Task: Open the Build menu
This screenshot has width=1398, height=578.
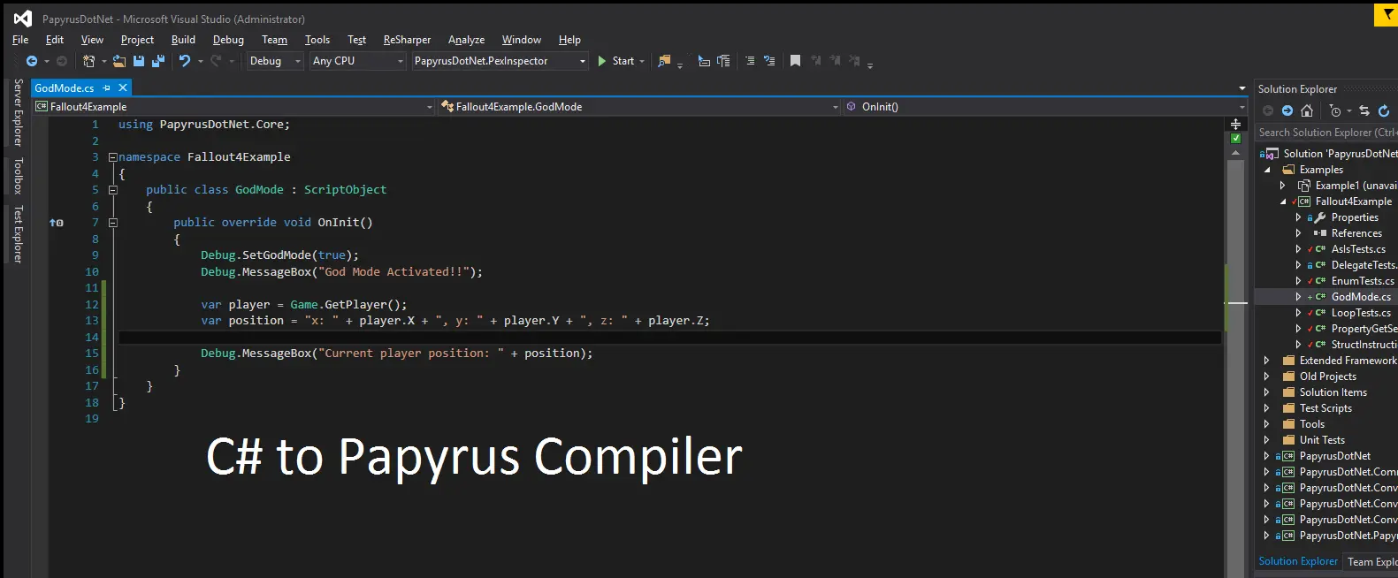Action: [x=183, y=40]
